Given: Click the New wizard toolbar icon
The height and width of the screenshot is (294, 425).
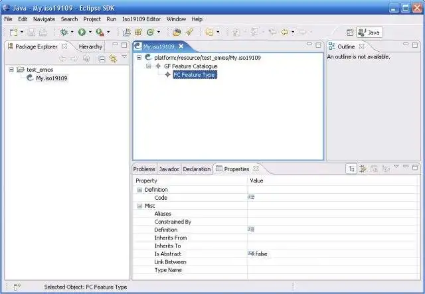Looking at the screenshot, I should pyautogui.click(x=13, y=33).
